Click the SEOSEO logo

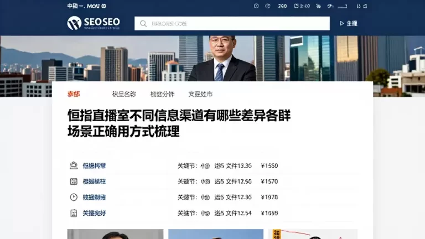tap(94, 23)
